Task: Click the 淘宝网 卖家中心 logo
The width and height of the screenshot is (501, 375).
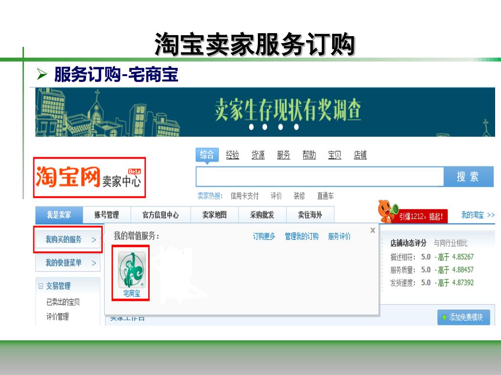Action: pos(89,177)
